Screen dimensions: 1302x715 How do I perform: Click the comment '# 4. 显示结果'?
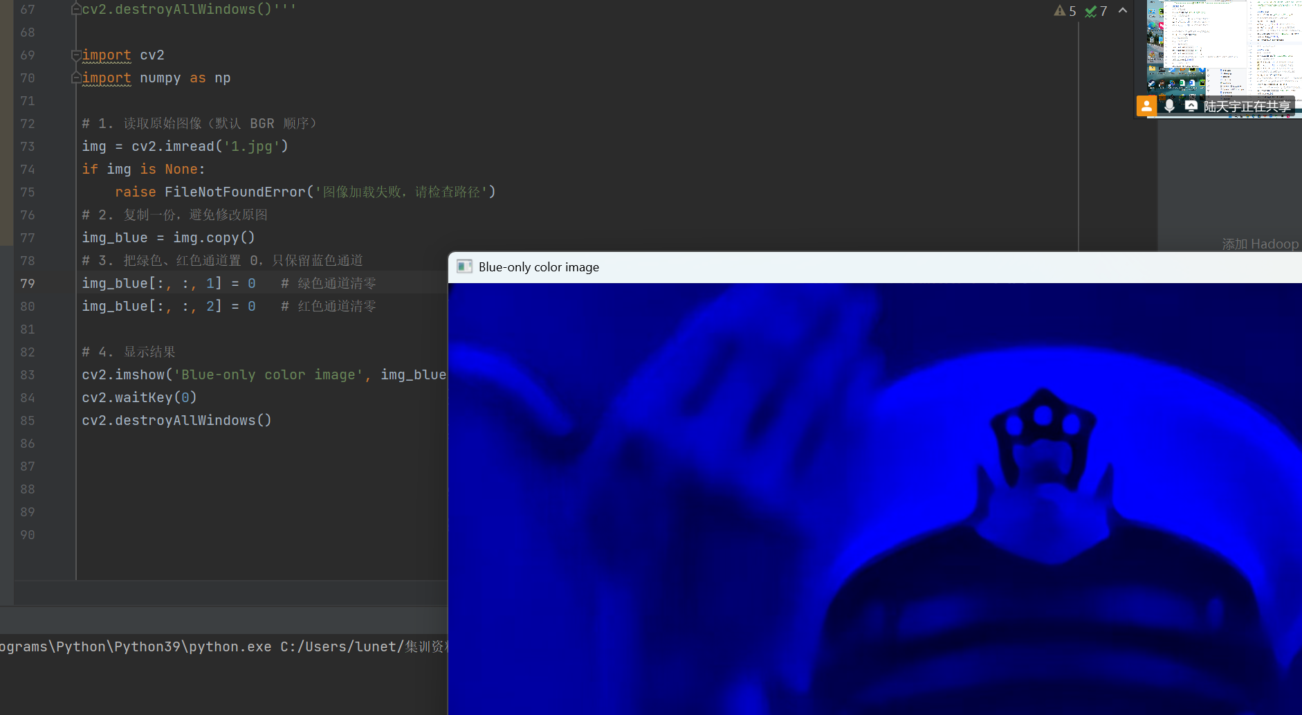129,352
